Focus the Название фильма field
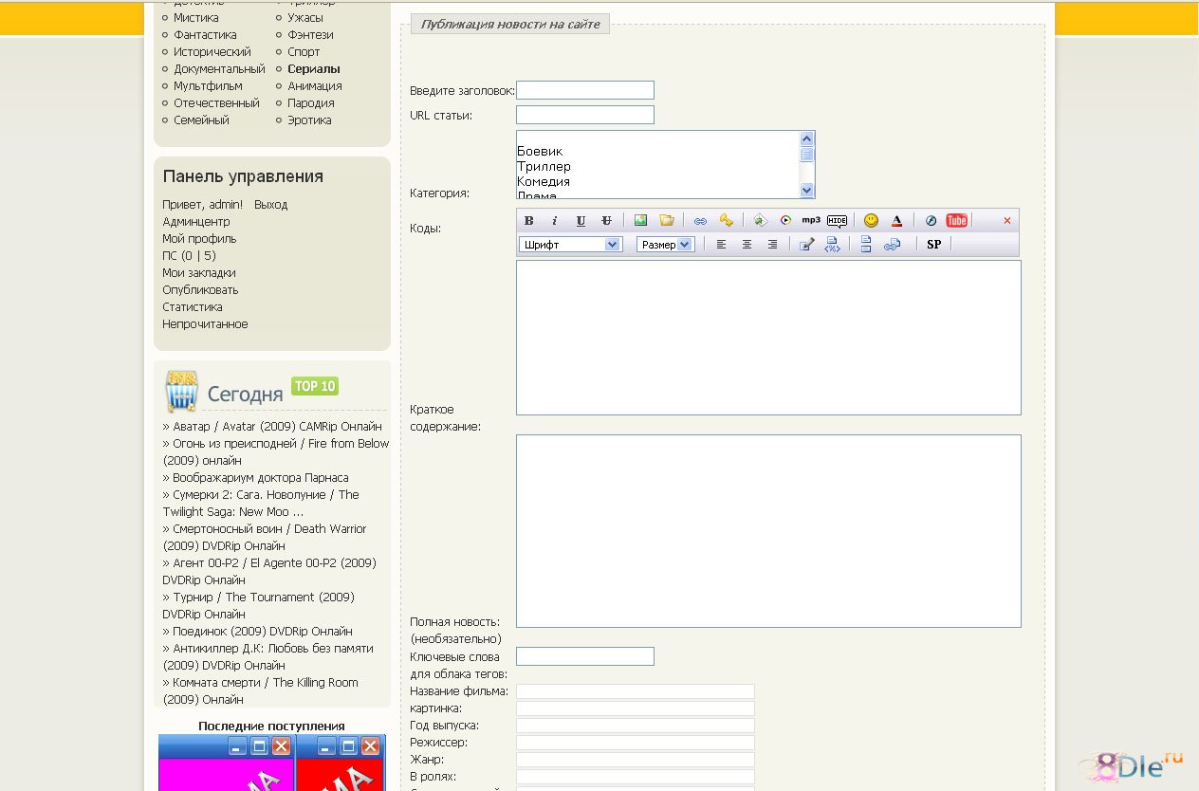The height and width of the screenshot is (791, 1199). point(636,691)
